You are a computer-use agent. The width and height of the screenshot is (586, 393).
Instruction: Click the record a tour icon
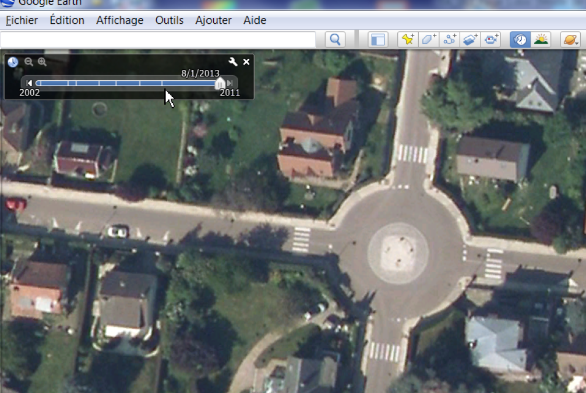pos(492,40)
